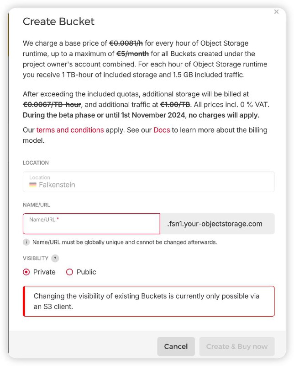
Task: Click the struck-through €5/month price
Action: [x=132, y=54]
